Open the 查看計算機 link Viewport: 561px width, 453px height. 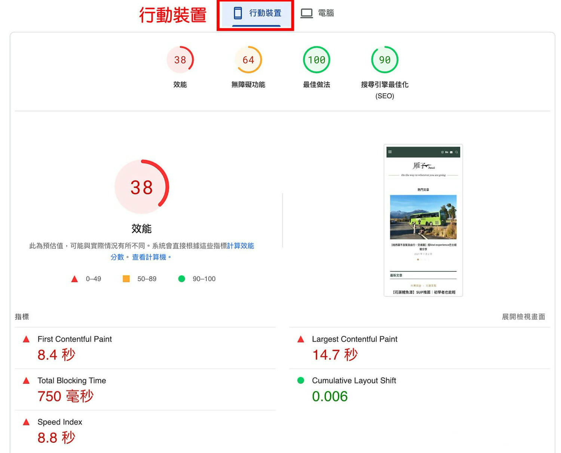click(x=149, y=257)
